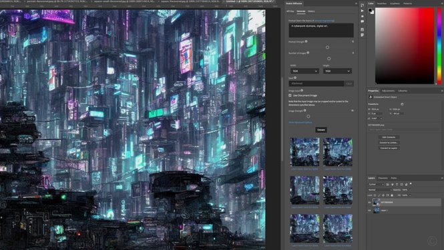Switch to the Channels tab

(383, 178)
